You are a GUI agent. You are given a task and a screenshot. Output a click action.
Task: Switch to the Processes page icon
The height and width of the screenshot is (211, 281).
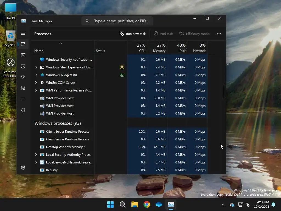tap(23, 44)
